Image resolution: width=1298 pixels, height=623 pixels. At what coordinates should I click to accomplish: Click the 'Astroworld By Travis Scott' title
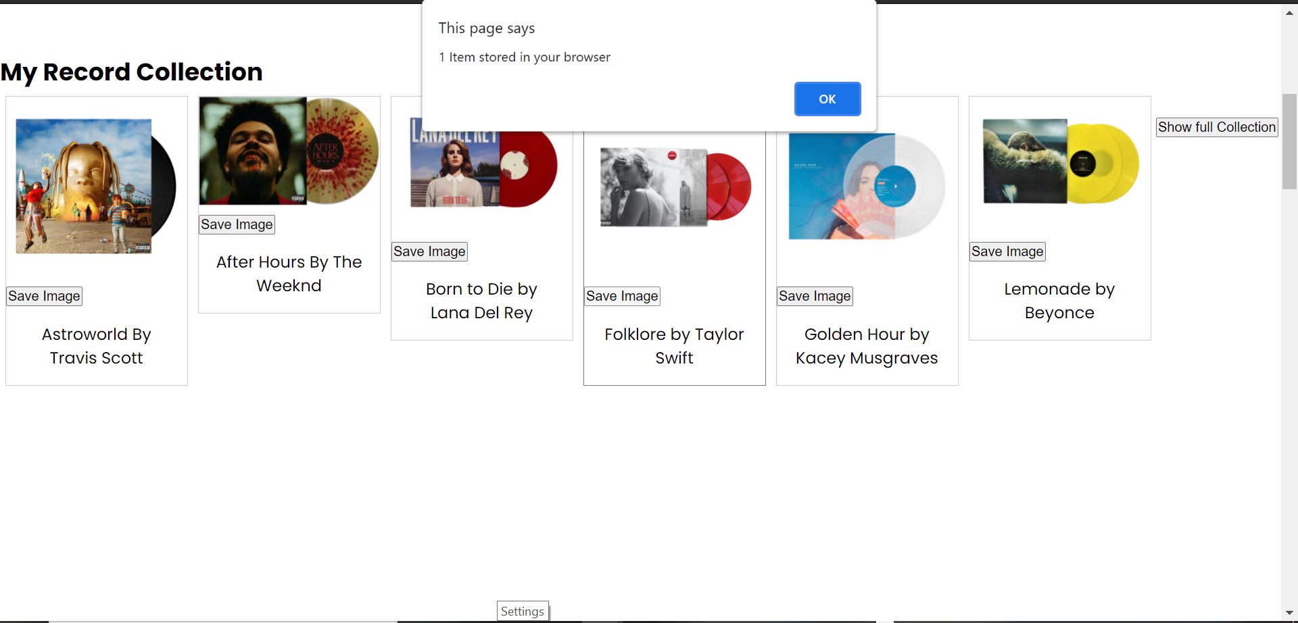pyautogui.click(x=97, y=346)
